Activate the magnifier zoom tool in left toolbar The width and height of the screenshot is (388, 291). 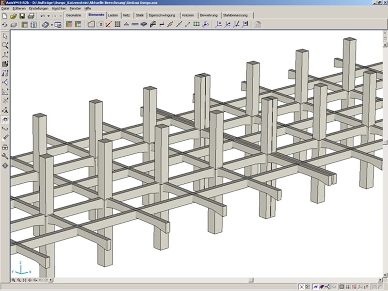5,45
